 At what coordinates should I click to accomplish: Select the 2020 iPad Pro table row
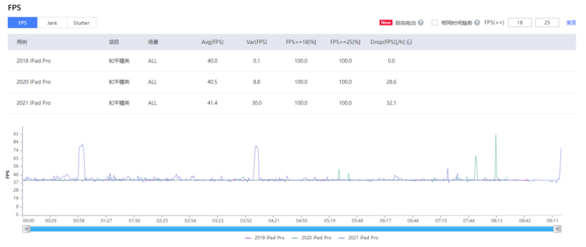[x=292, y=82]
